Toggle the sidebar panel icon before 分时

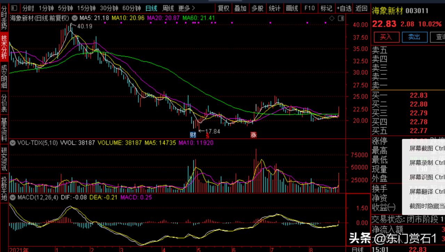click(14, 8)
